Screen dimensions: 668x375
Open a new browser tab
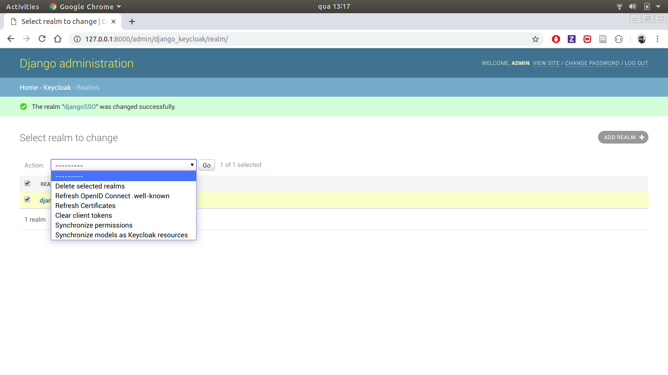[132, 21]
